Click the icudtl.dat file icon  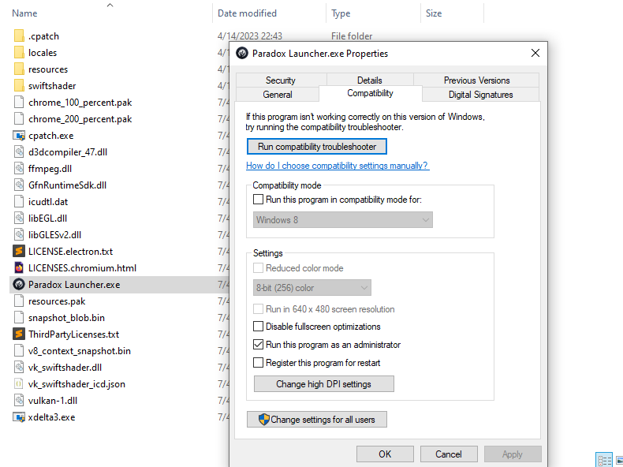(19, 201)
